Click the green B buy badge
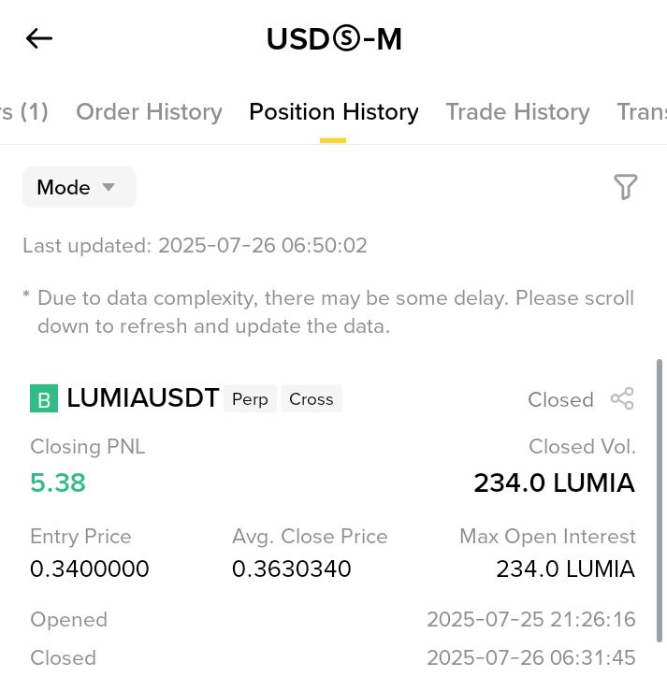This screenshot has width=667, height=677. pos(44,398)
